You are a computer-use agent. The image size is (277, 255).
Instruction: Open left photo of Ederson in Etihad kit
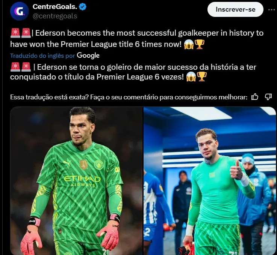[x=76, y=181]
